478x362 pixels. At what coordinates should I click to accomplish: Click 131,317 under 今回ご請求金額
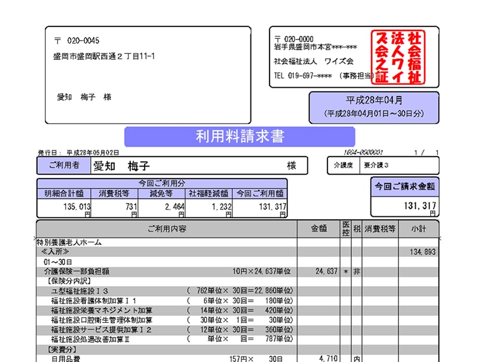(420, 206)
